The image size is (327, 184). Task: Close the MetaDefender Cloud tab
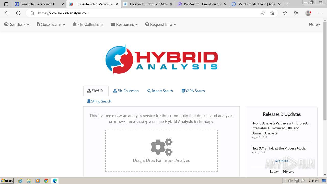point(279,4)
